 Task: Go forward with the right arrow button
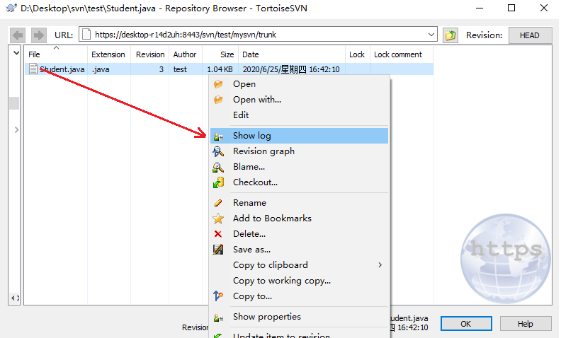[x=38, y=35]
